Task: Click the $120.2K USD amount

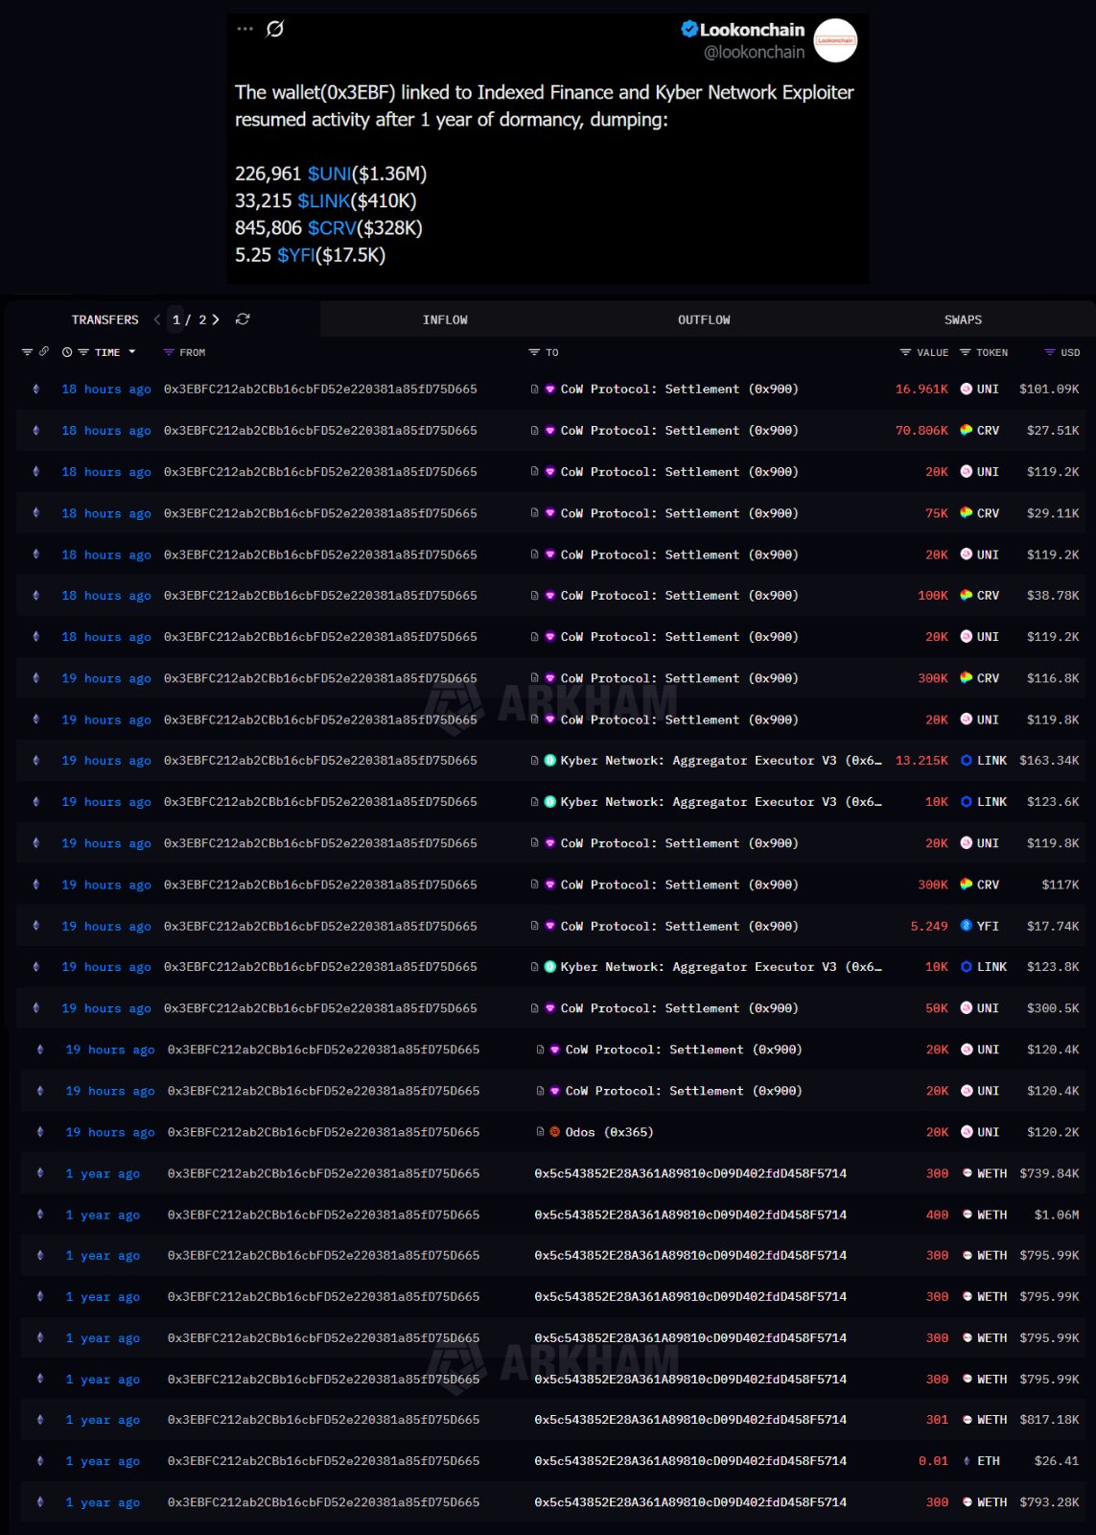Action: (1053, 1132)
